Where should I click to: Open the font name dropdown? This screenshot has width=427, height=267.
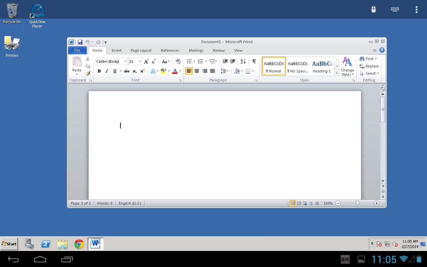pyautogui.click(x=125, y=61)
